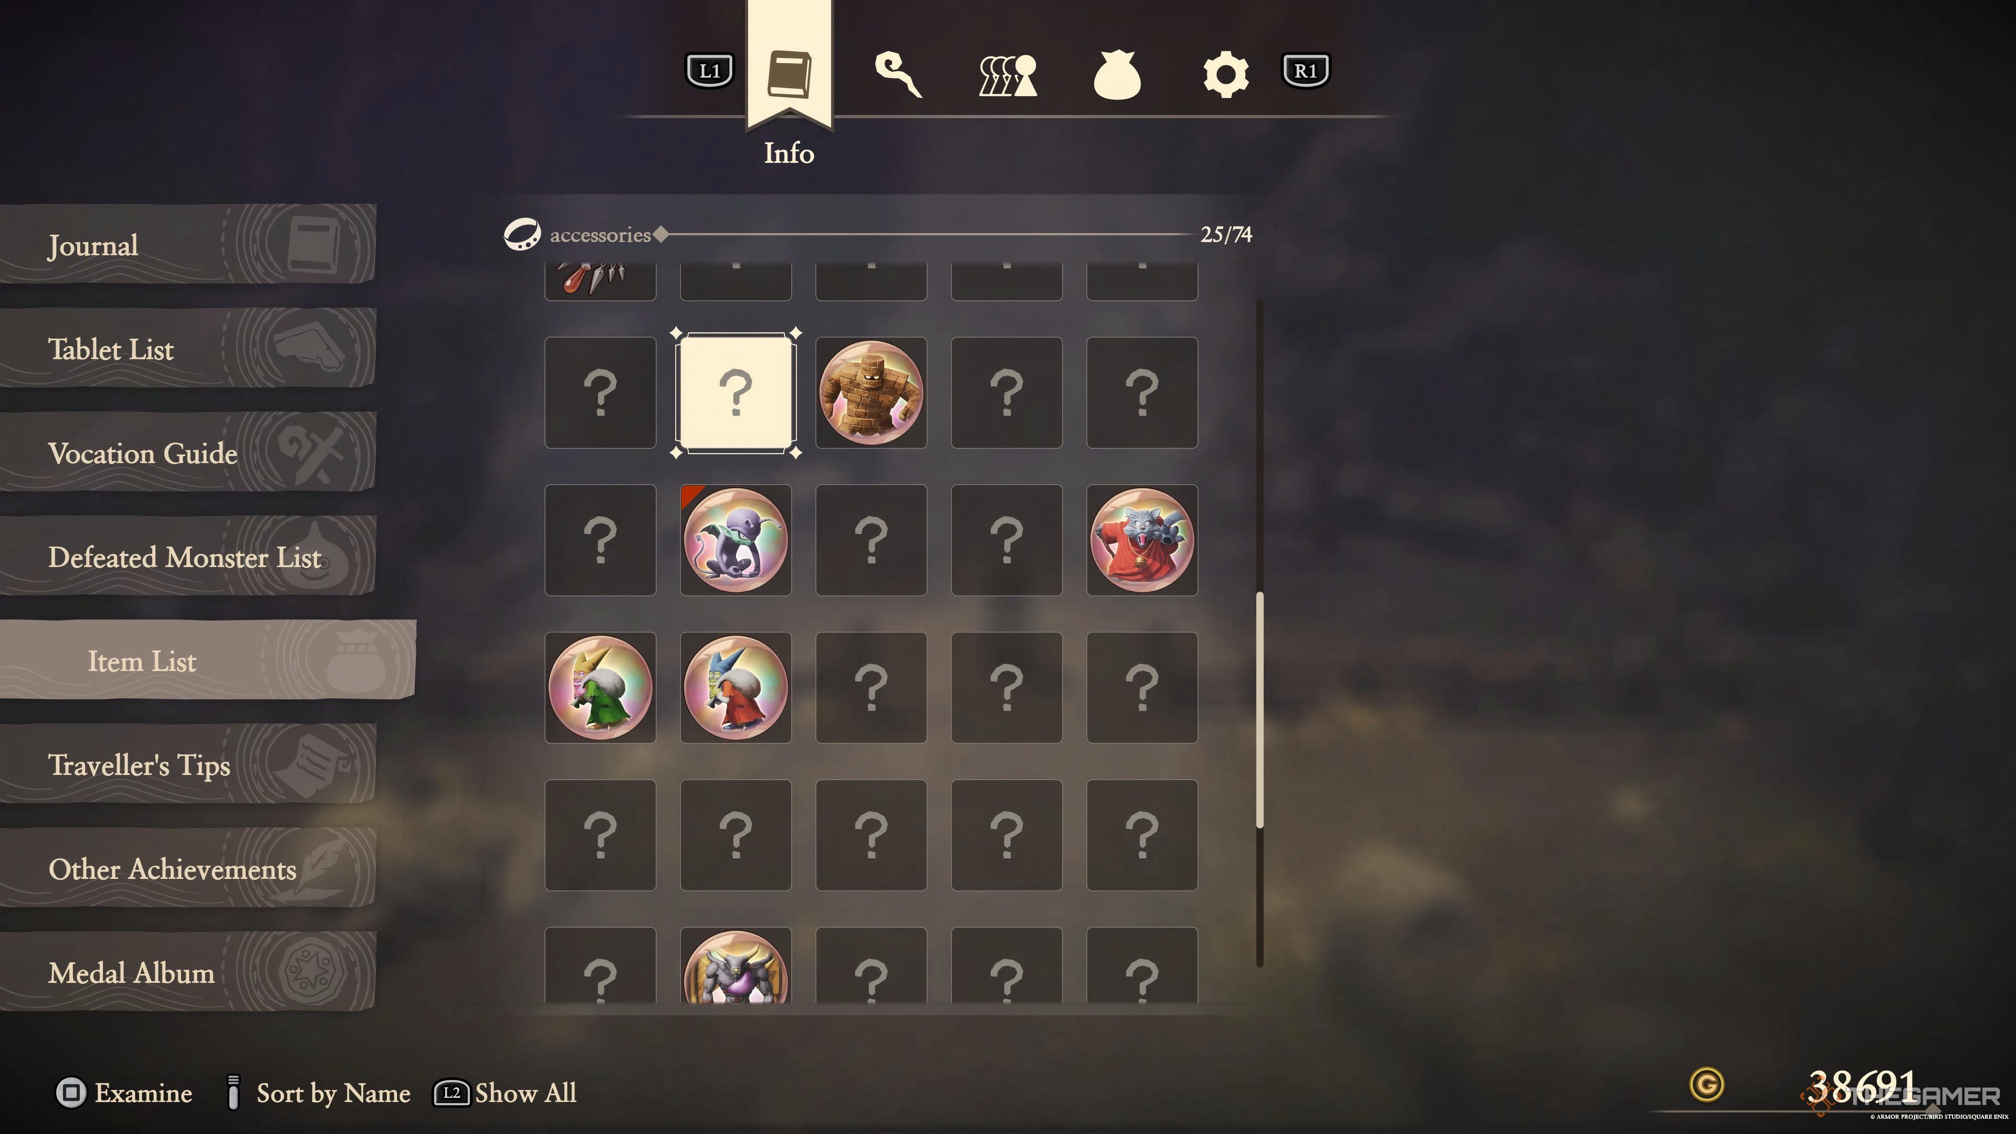Select the grey cat in red robe accessory
2016x1134 pixels.
click(x=1142, y=540)
